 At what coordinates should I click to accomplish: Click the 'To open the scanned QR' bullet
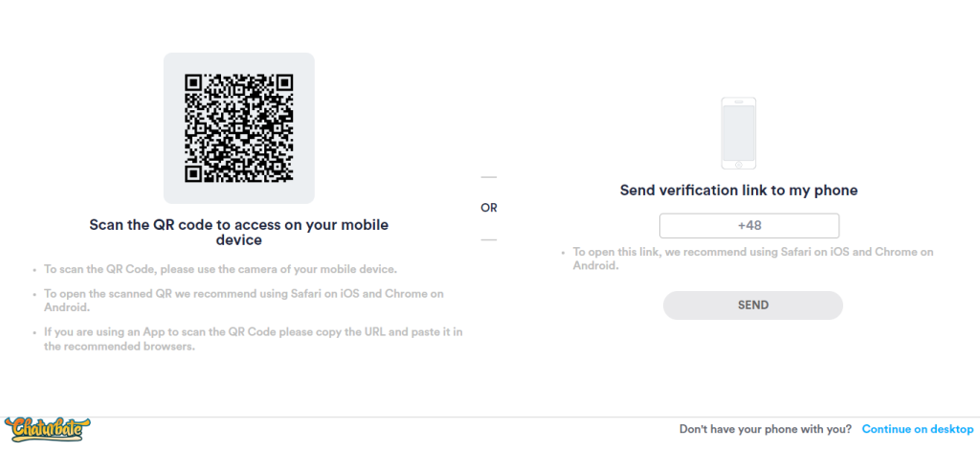point(243,300)
